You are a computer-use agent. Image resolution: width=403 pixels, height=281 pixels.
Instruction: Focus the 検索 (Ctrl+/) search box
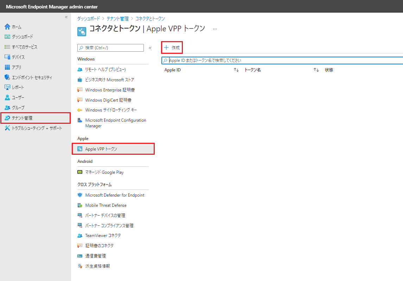click(110, 48)
